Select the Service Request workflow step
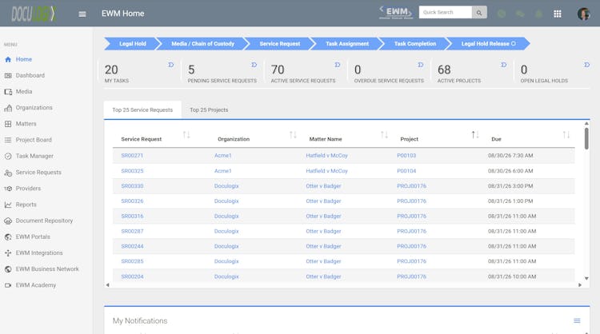 pyautogui.click(x=280, y=44)
